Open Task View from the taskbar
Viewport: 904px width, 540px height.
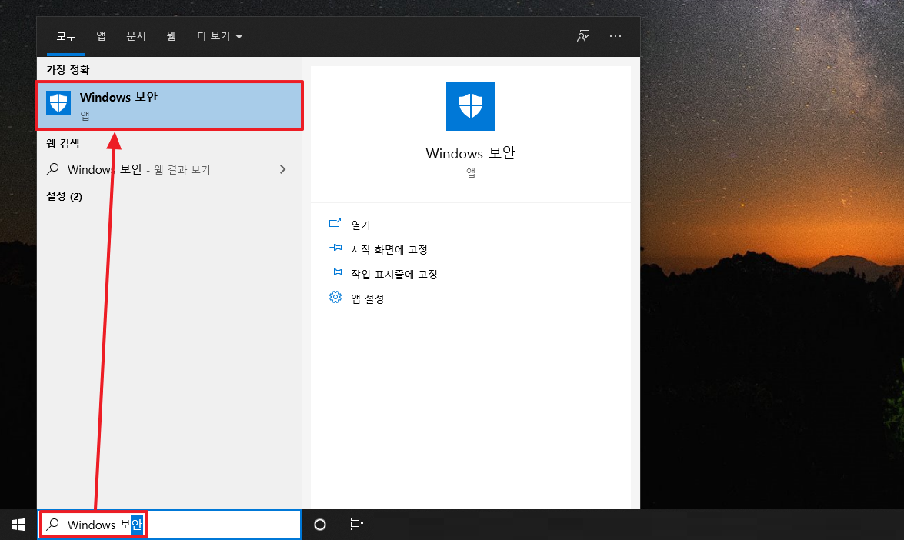pyautogui.click(x=356, y=524)
